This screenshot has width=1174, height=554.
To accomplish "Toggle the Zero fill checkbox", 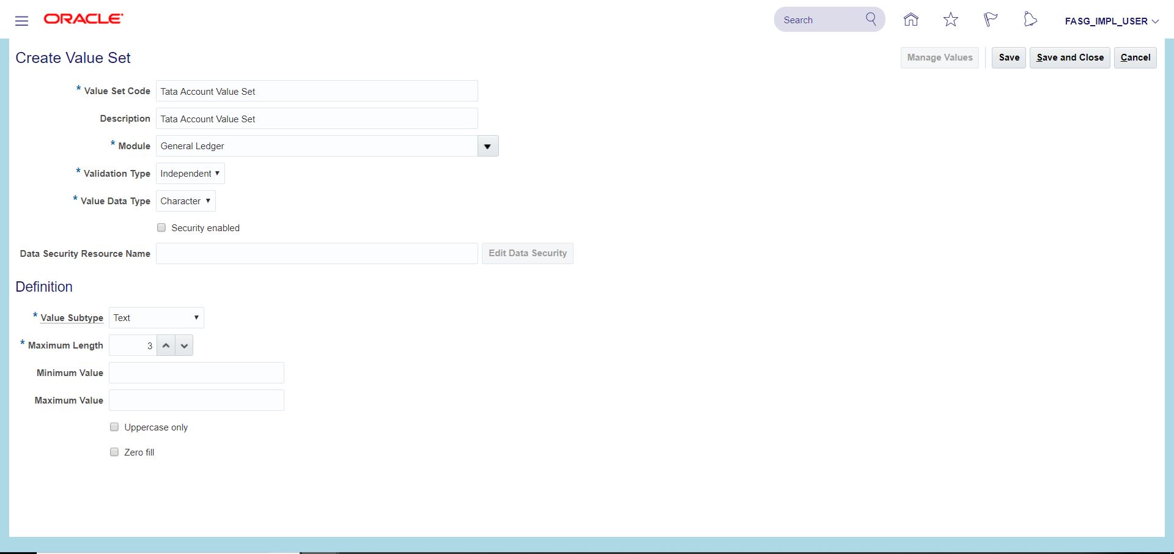I will point(114,452).
